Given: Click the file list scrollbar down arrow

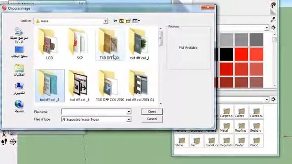Looking at the screenshot, I should pyautogui.click(x=161, y=103).
